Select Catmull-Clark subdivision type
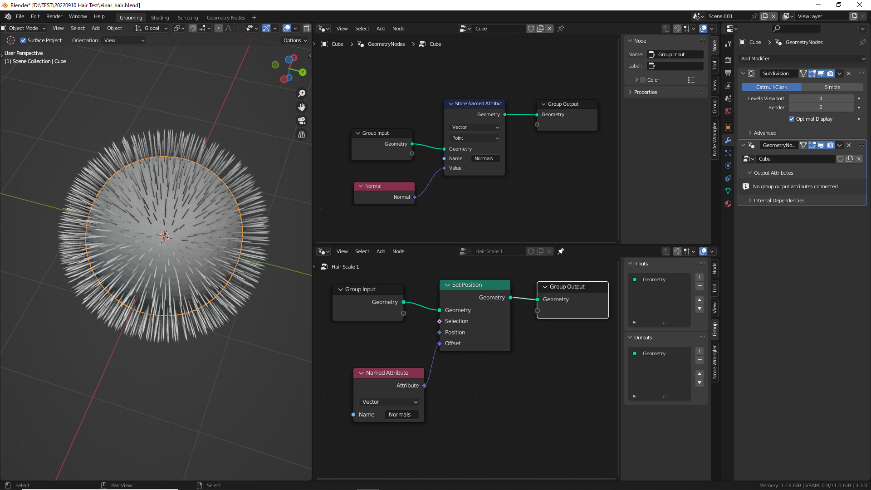Image resolution: width=871 pixels, height=490 pixels. (772, 87)
